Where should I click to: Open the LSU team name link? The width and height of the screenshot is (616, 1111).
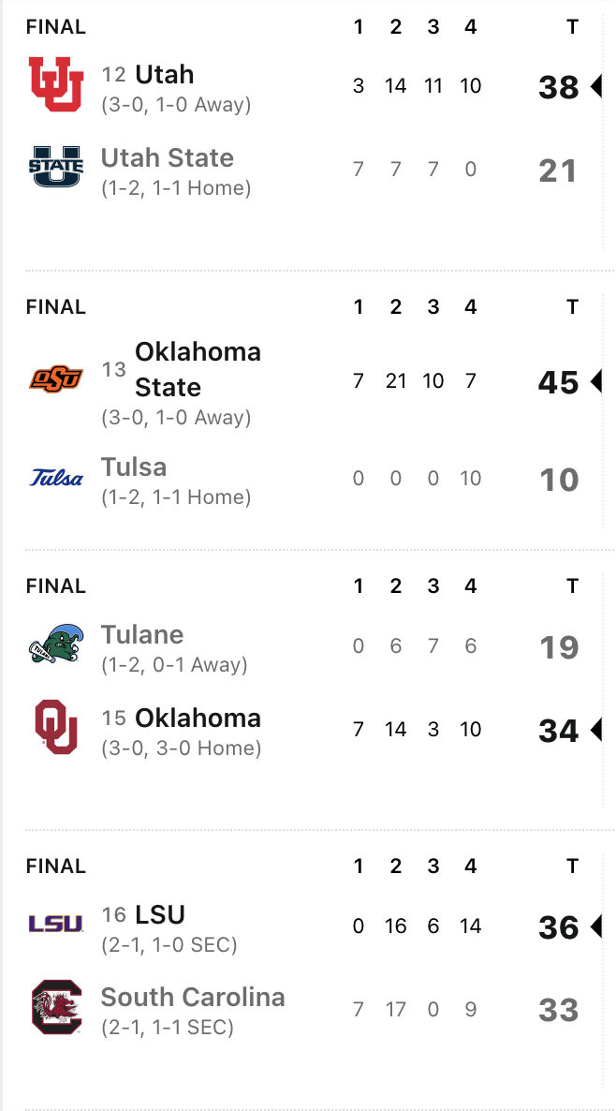[160, 914]
